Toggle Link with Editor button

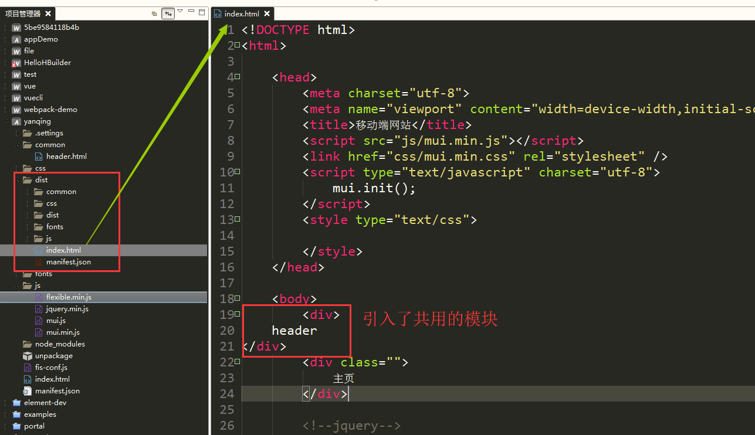(x=168, y=13)
